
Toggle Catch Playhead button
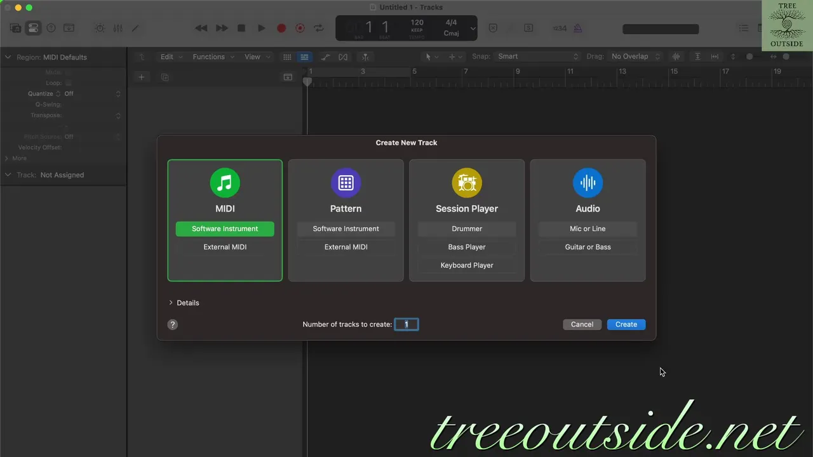[365, 56]
